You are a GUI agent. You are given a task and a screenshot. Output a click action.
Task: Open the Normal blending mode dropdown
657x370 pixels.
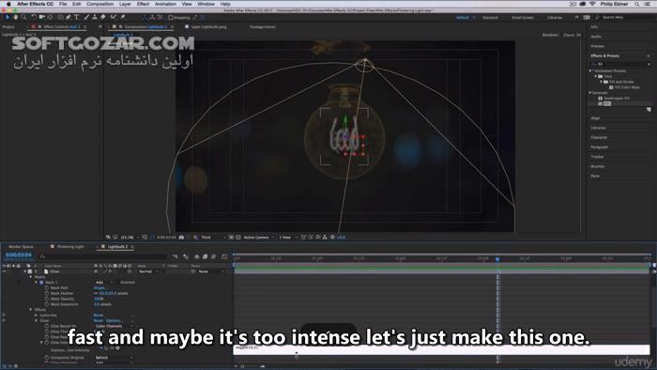point(148,271)
